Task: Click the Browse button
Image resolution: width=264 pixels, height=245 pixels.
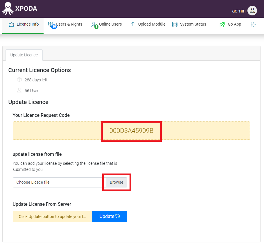Action: click(116, 182)
